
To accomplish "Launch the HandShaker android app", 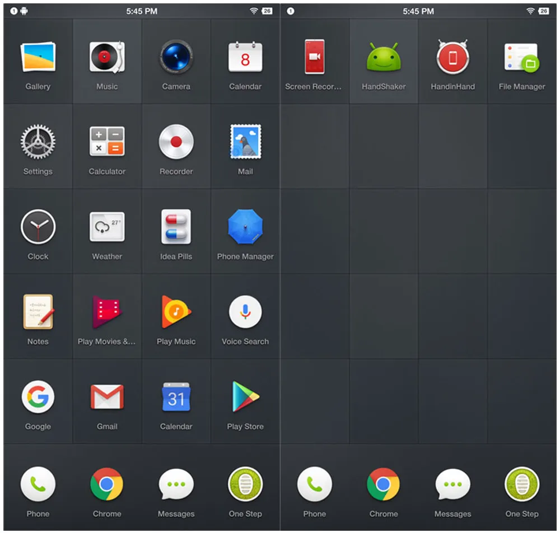I will coord(384,57).
